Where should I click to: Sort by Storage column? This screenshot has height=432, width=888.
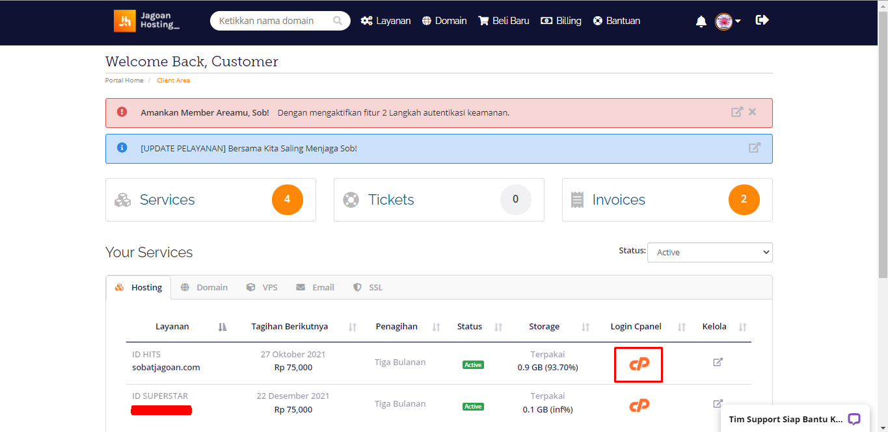pyautogui.click(x=585, y=327)
